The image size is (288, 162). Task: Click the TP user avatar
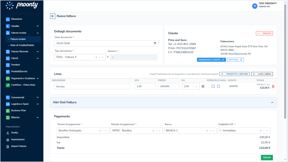(x=255, y=6)
